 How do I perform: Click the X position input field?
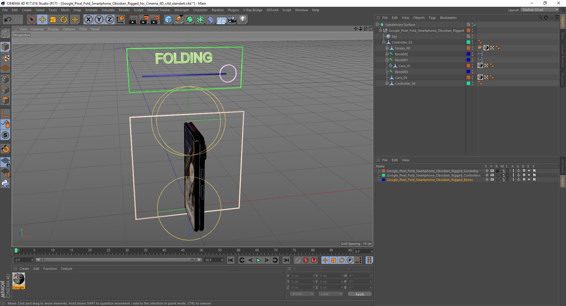(302, 276)
